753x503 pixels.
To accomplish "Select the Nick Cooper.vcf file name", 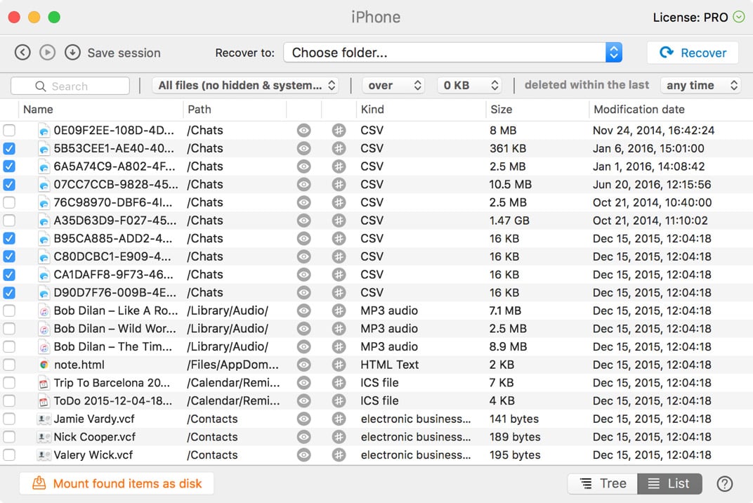I will [x=95, y=437].
